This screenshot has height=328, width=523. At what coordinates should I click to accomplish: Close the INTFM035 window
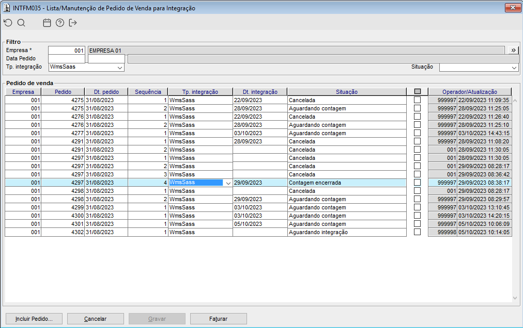(x=513, y=7)
